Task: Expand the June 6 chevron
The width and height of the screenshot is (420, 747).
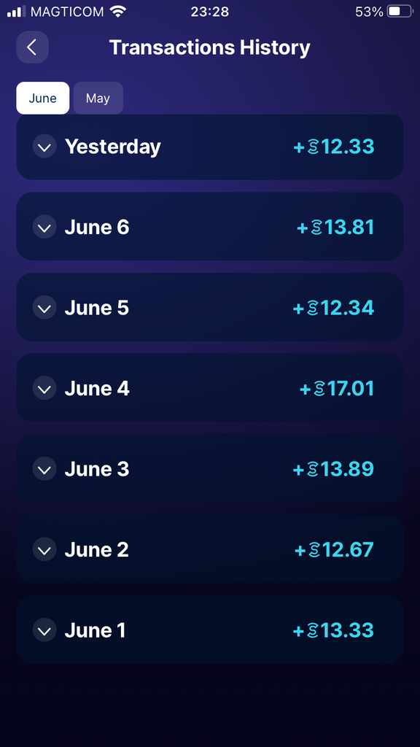Action: click(44, 227)
